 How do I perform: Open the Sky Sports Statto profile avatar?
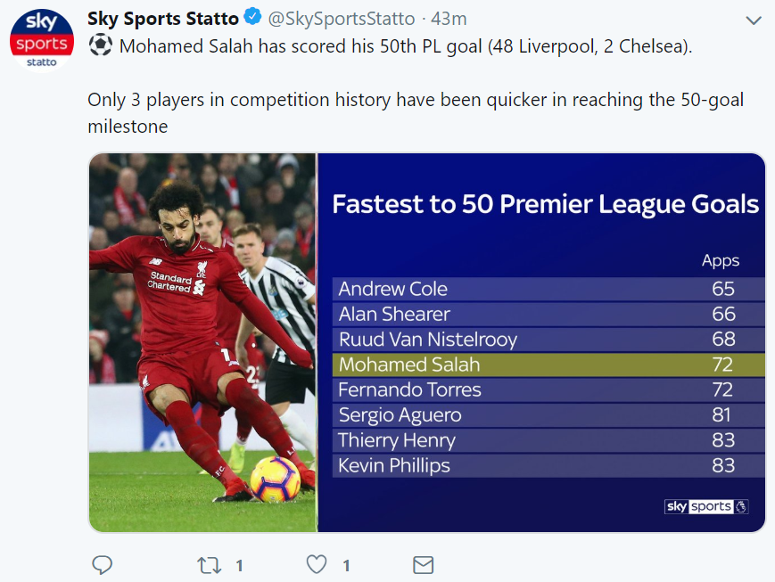pos(42,40)
